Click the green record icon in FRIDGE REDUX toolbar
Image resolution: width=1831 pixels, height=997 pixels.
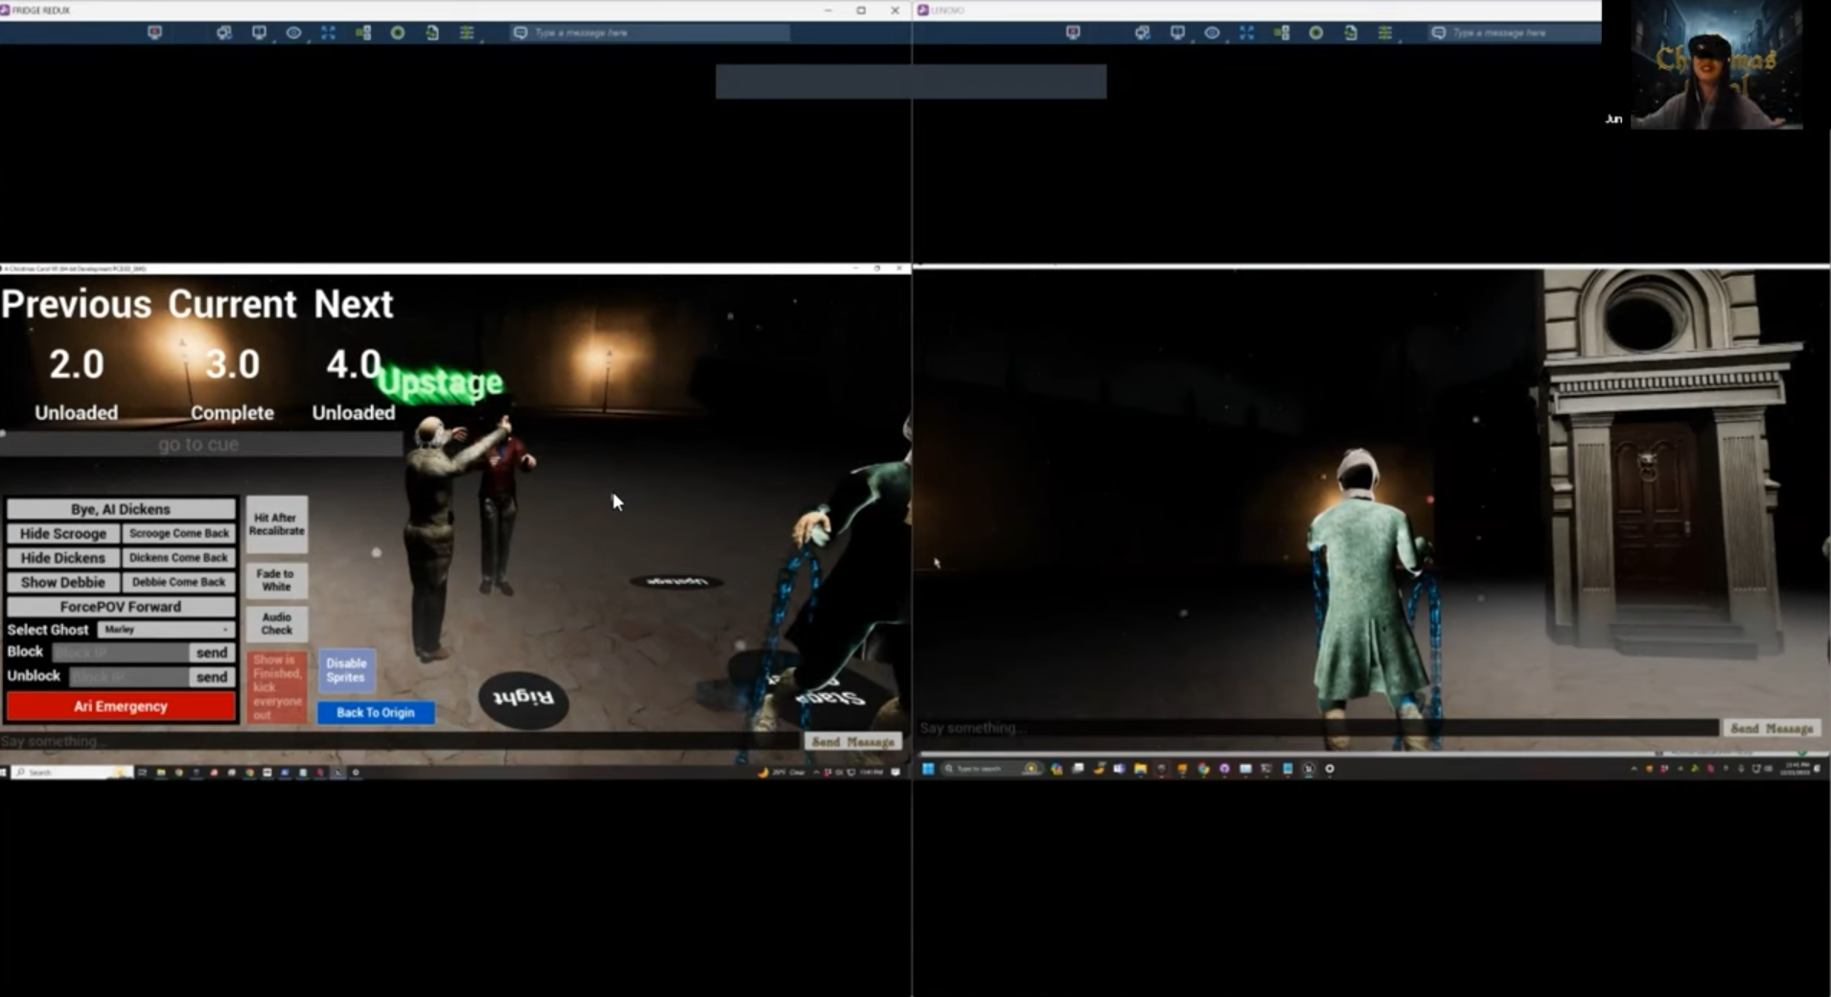(x=398, y=33)
